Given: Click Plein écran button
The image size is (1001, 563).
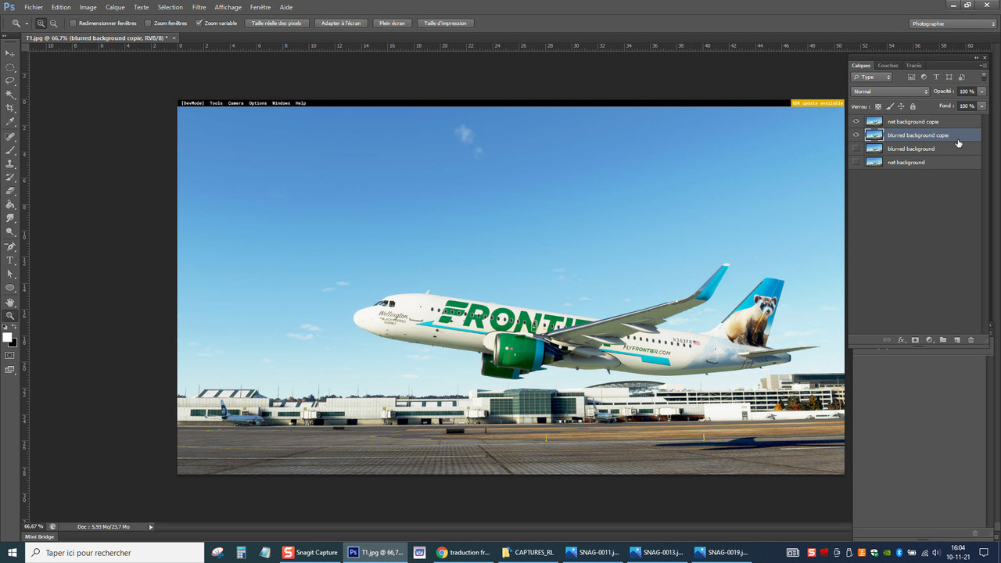Looking at the screenshot, I should coord(392,23).
